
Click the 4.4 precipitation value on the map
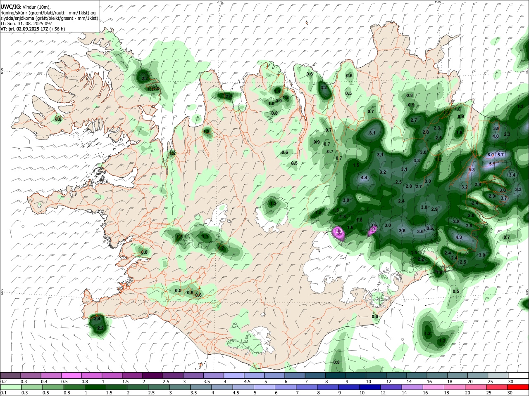coord(364,178)
